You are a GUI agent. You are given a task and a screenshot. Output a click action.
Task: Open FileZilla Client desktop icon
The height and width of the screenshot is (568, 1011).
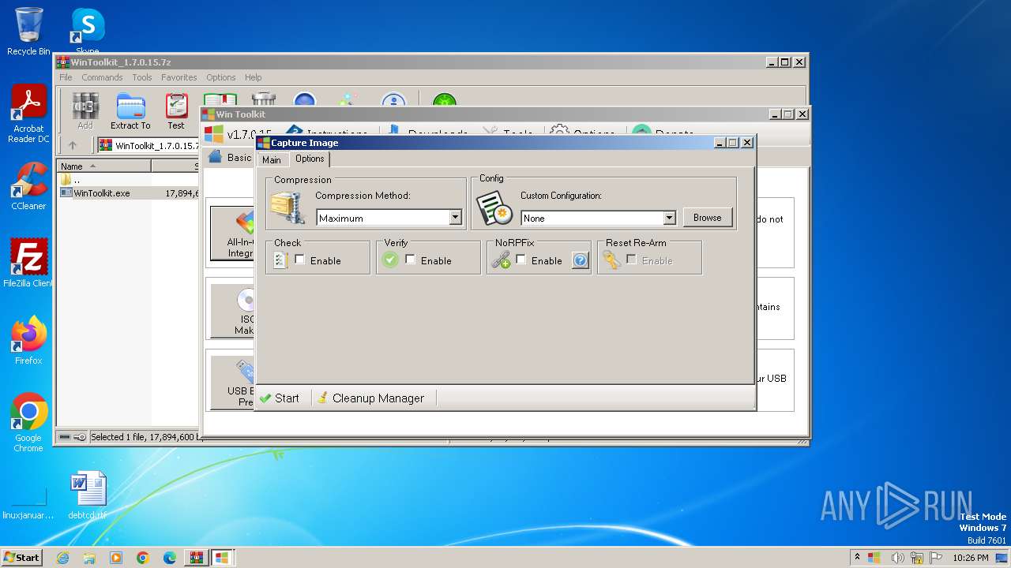[28, 263]
